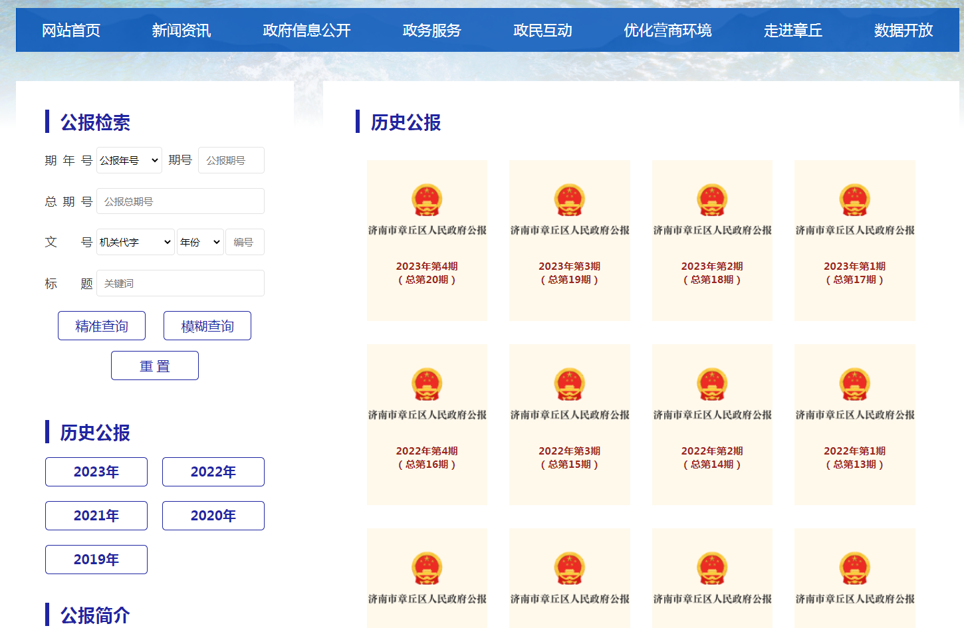The height and width of the screenshot is (628, 964).
Task: Click the emblem on 2023年第4期 gazette
Action: [x=427, y=200]
